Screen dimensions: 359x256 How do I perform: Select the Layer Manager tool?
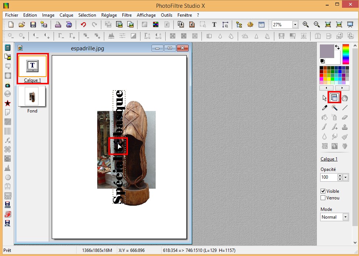point(335,98)
